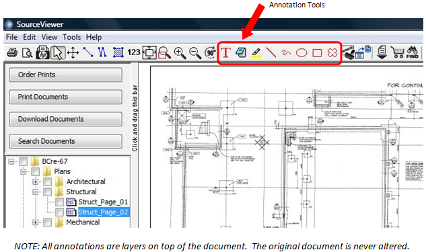
Task: Open the View menu
Action: tap(49, 37)
